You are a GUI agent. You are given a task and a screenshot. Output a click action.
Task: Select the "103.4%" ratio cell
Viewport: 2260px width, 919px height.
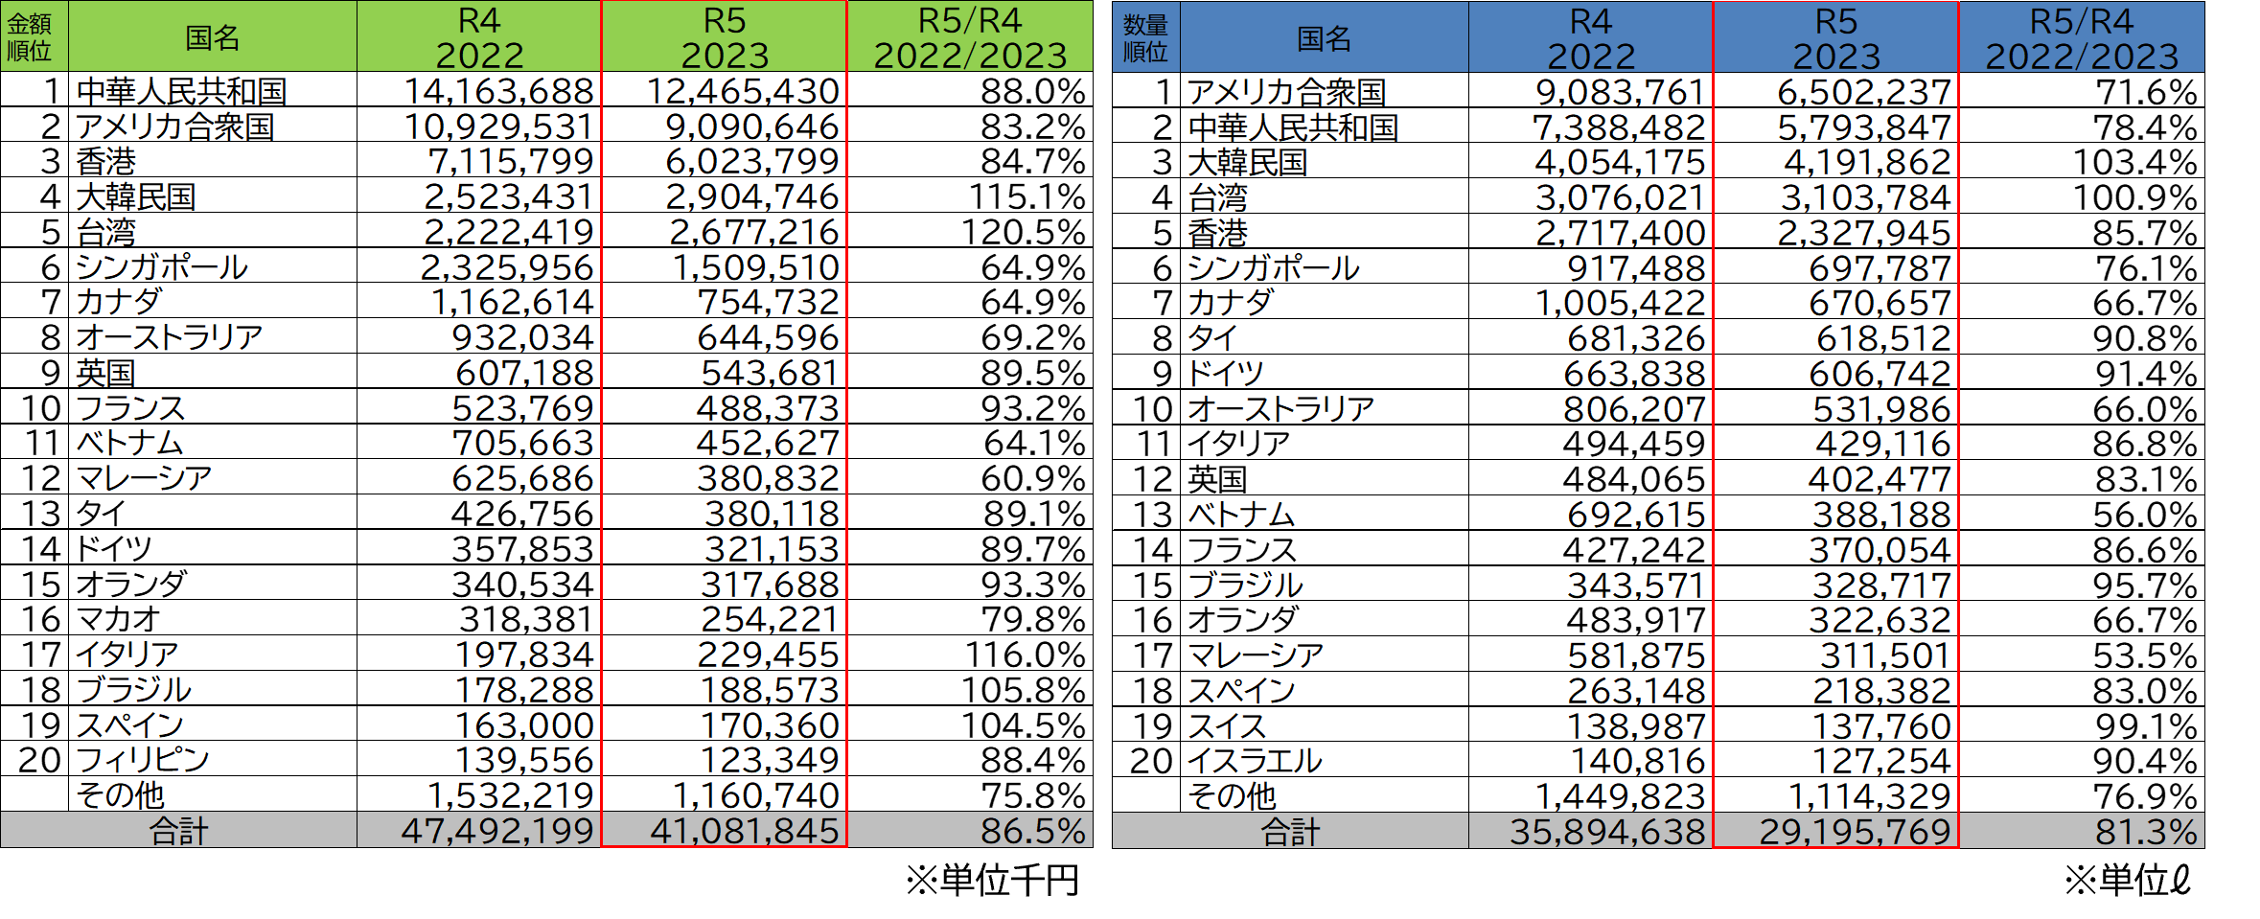pos(2082,161)
